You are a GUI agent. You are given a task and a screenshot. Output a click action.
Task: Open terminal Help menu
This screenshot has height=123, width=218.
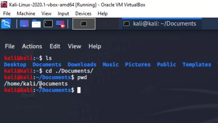coord(95,46)
